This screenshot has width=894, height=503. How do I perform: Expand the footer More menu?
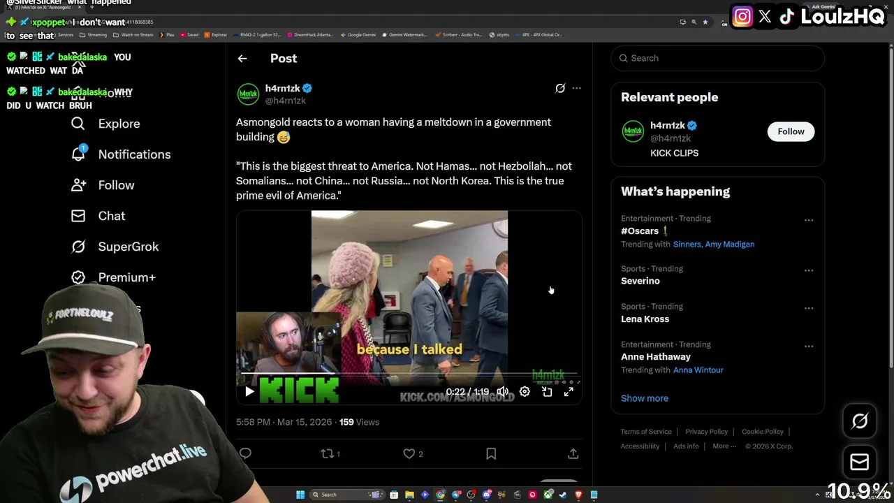724,446
